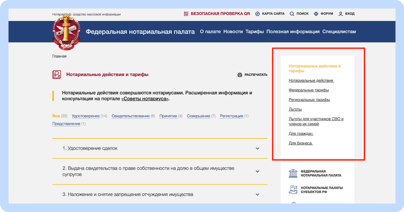Click the compass icon beside Карта сайта
Image resolution: width=404 pixels, height=212 pixels.
point(257,14)
